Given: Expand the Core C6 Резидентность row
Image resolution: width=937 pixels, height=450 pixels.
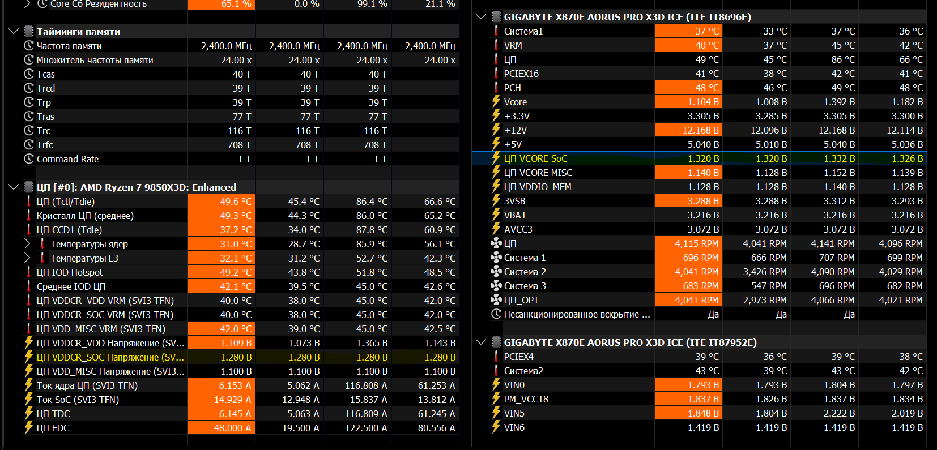Looking at the screenshot, I should (27, 4).
